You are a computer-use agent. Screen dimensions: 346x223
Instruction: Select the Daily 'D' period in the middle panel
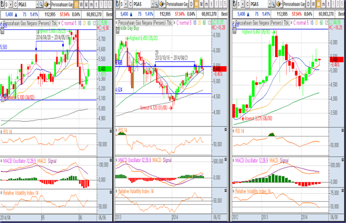(191, 4)
